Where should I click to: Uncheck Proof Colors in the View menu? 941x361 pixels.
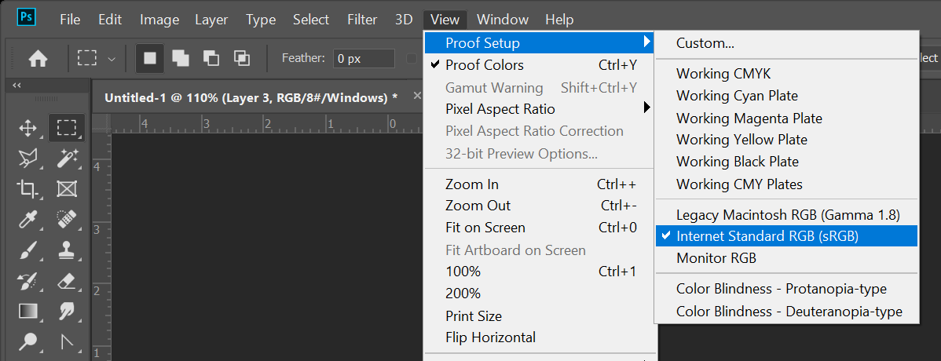(484, 65)
